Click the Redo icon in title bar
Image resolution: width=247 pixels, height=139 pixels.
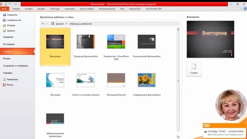15,4
